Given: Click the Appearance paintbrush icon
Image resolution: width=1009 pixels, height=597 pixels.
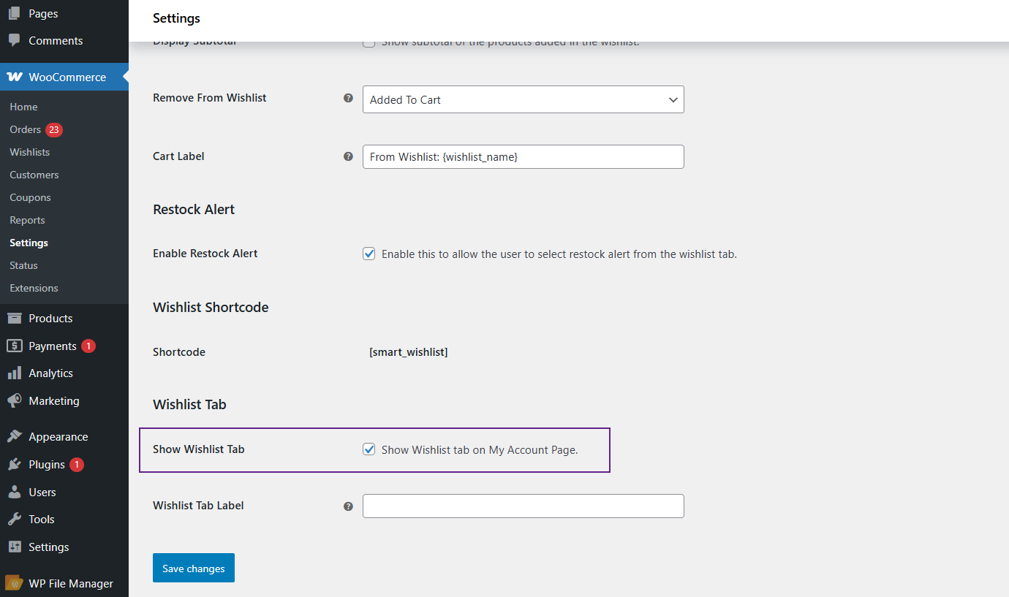Looking at the screenshot, I should [15, 436].
